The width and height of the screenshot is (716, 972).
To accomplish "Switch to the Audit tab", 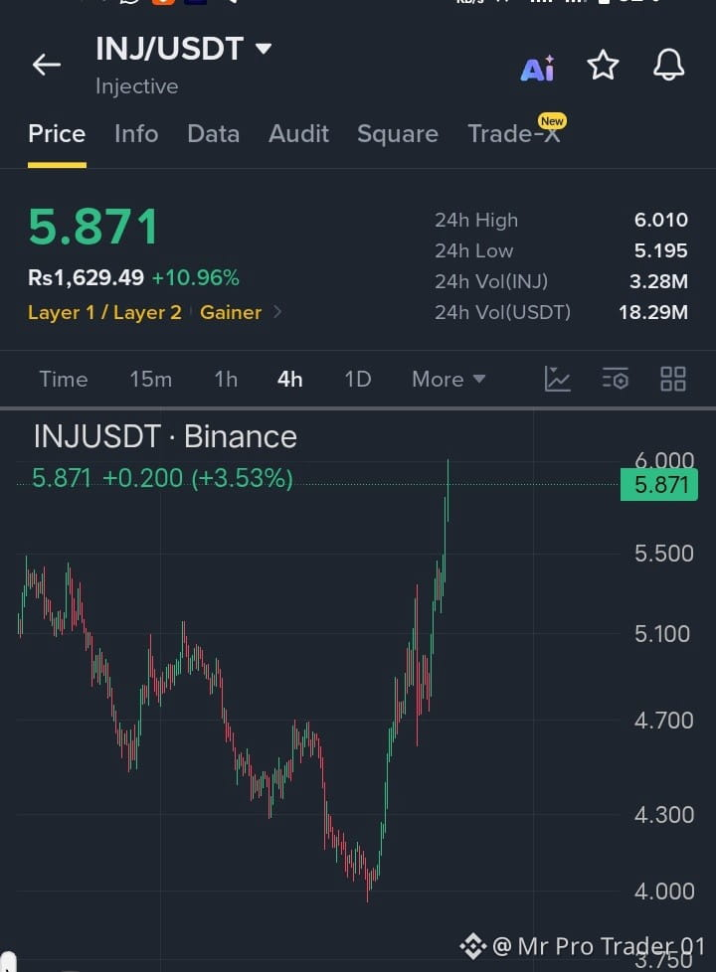I will [x=298, y=134].
